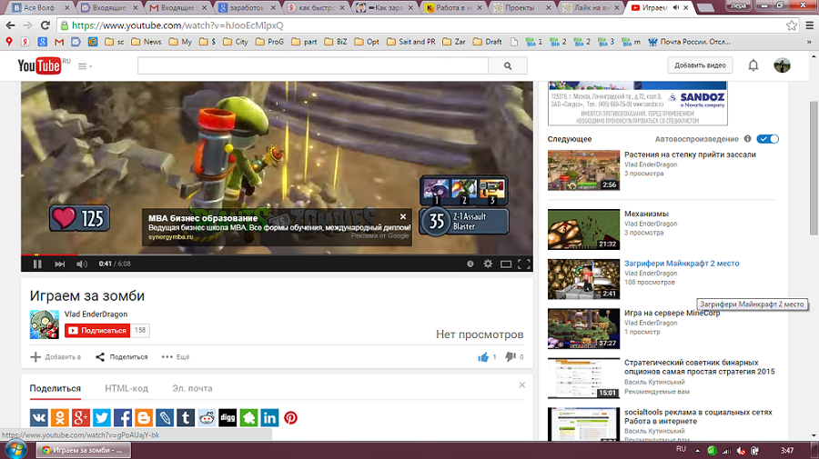Screen dimensions: 819x459
Task: Open the Механизмы video thumbnail
Action: point(583,229)
